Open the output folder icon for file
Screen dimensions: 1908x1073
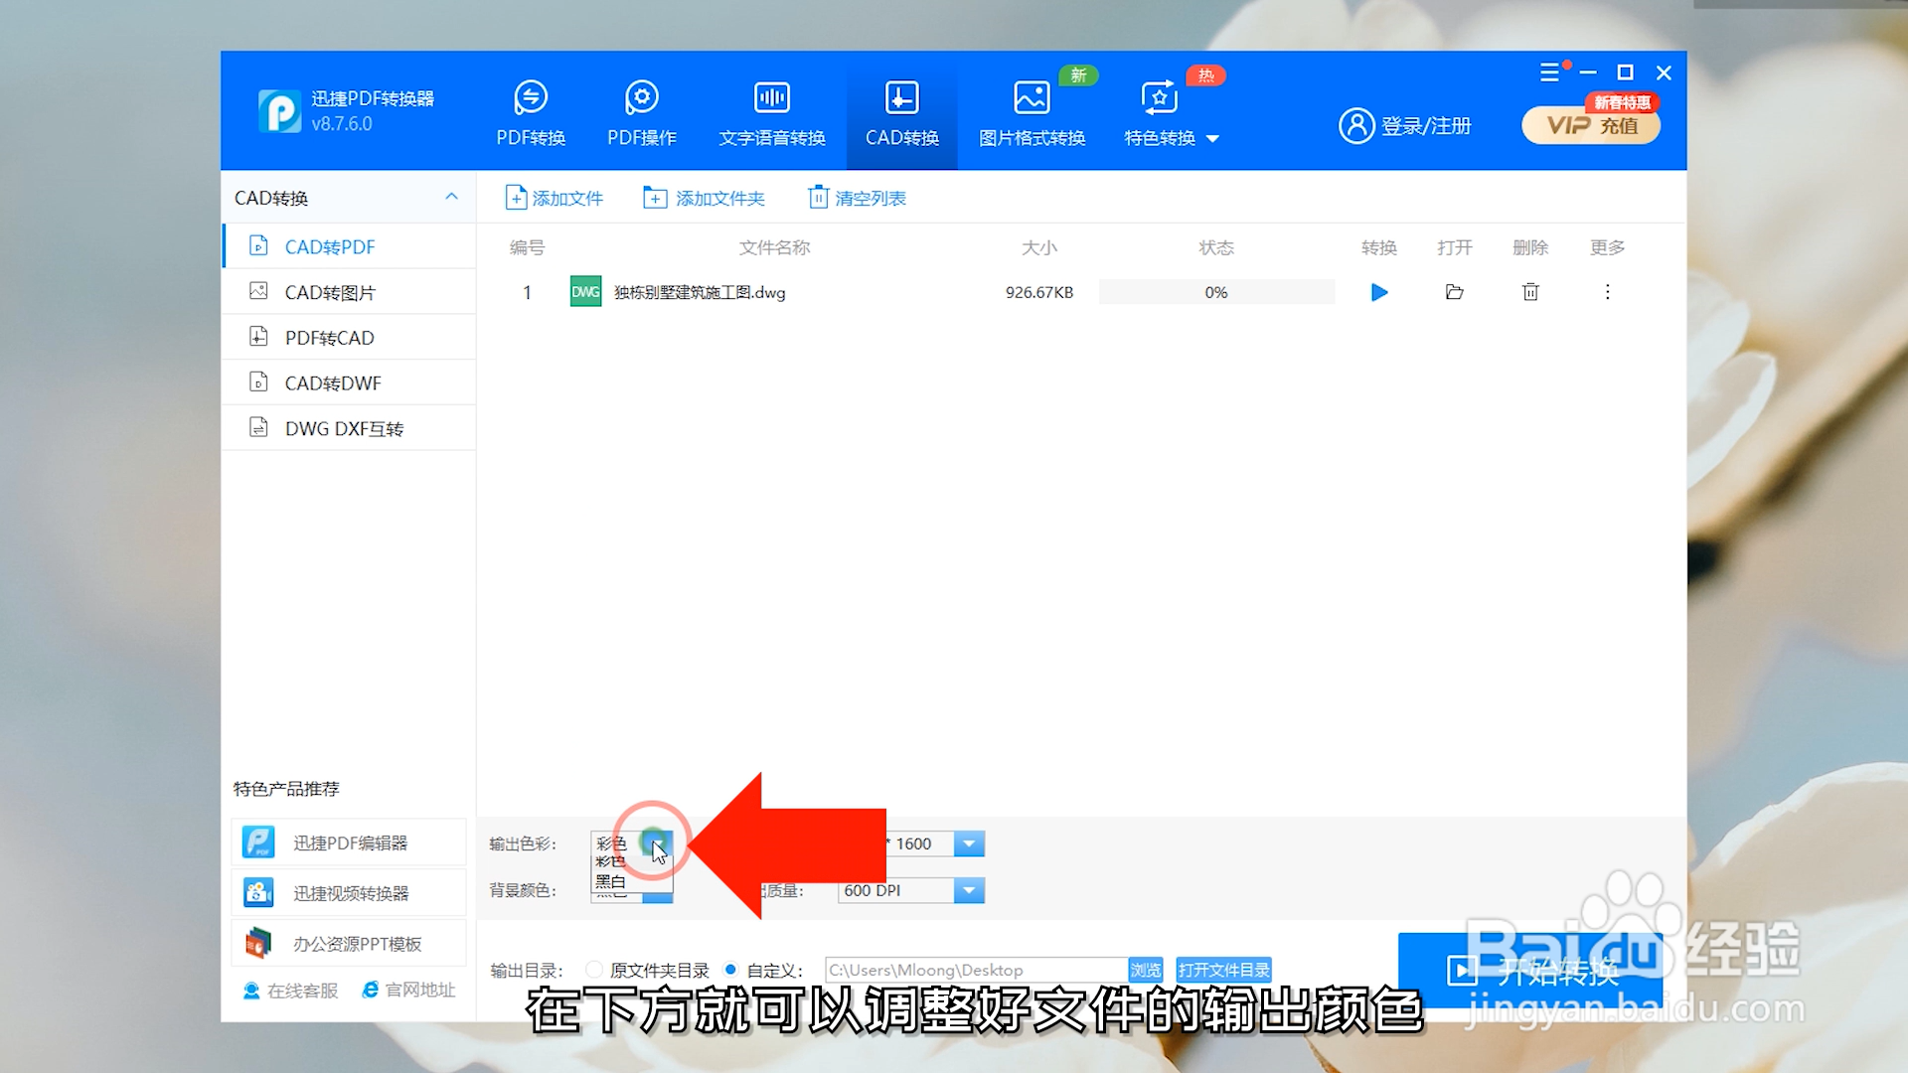pos(1455,292)
